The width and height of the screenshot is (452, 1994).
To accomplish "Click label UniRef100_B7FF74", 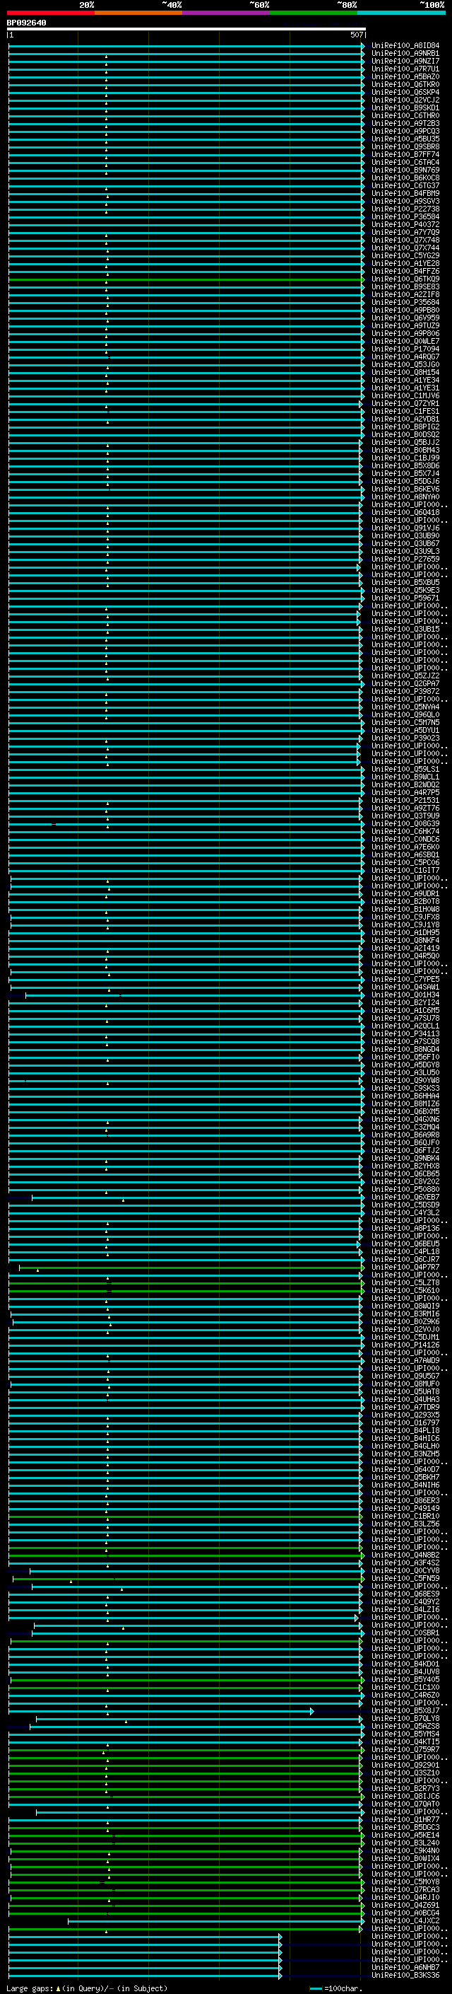I will pos(405,155).
